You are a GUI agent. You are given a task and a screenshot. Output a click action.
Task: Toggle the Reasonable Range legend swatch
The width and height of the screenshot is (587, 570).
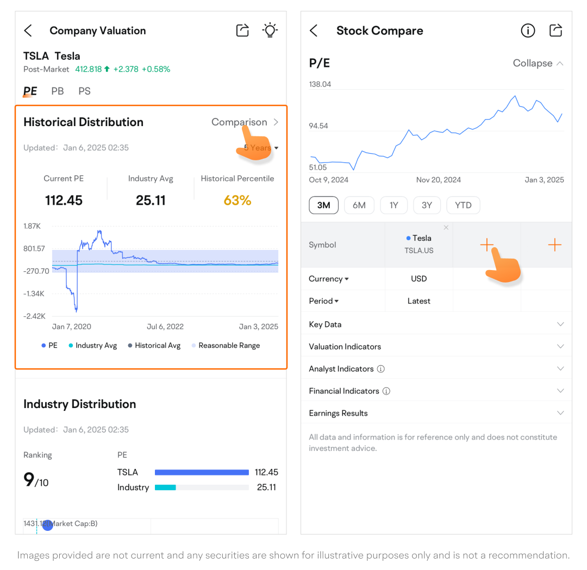coord(194,346)
